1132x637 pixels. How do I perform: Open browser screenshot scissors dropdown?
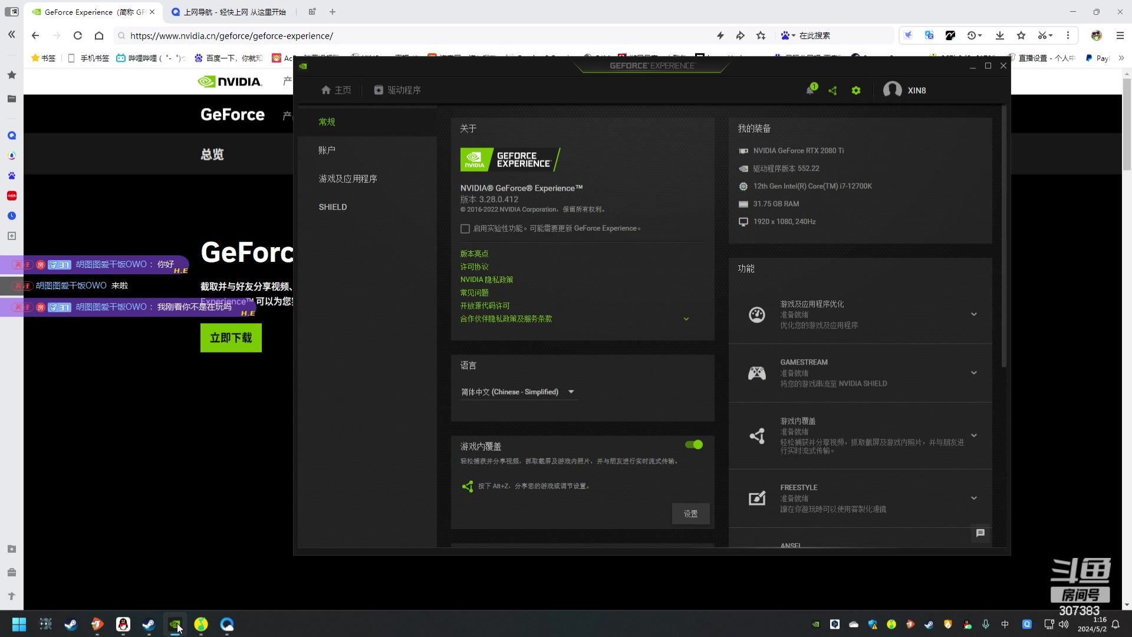coord(1045,35)
